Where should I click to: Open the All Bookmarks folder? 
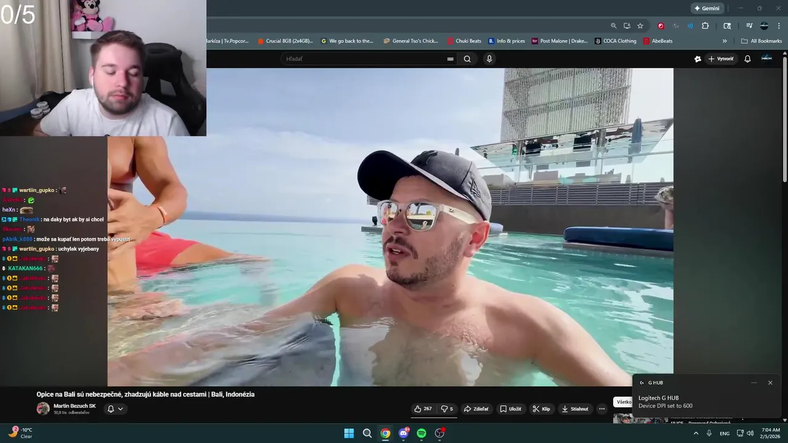(762, 41)
